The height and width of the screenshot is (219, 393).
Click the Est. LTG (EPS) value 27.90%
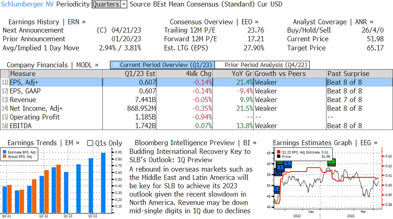(254, 48)
